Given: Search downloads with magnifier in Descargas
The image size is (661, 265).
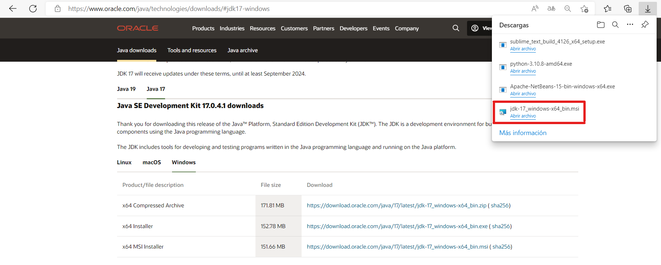Looking at the screenshot, I should [x=615, y=25].
